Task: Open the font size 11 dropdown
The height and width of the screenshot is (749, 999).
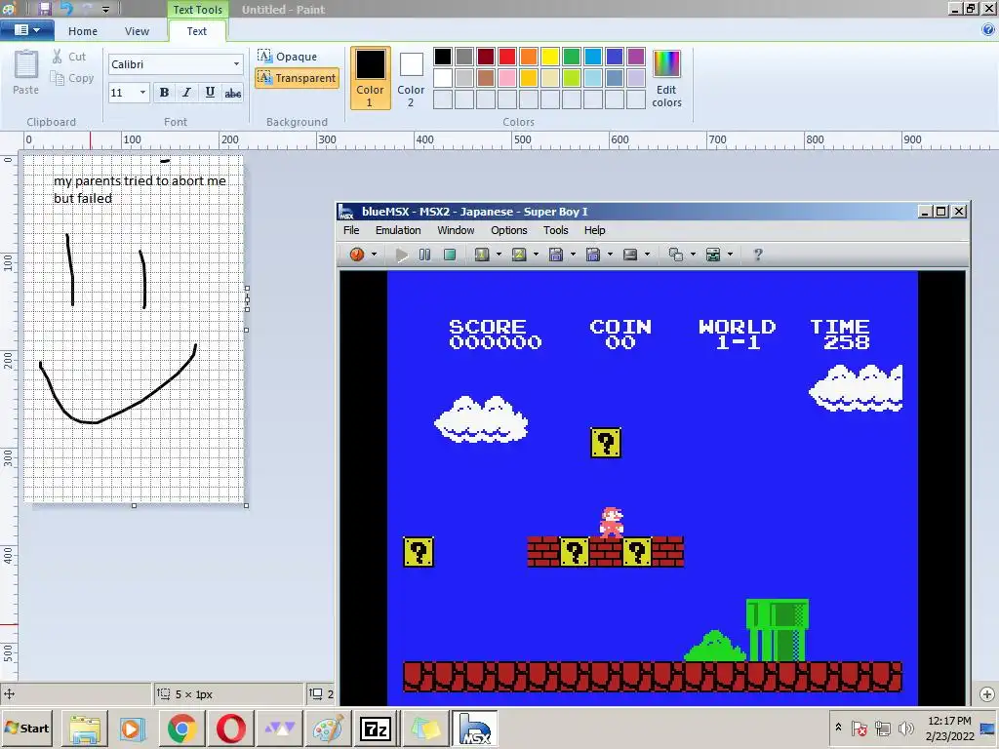Action: point(142,93)
